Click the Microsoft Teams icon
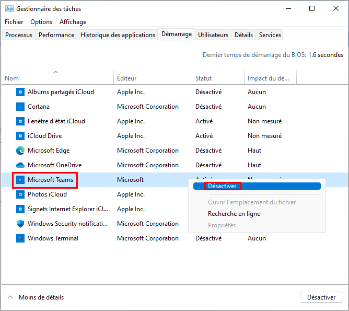The height and width of the screenshot is (311, 349). point(20,180)
